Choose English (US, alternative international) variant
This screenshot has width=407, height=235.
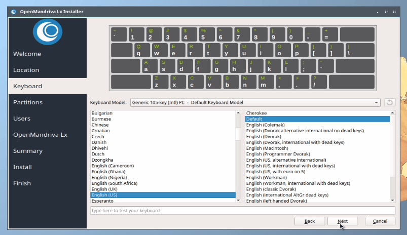click(317, 160)
